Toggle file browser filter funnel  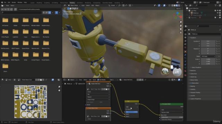tap(57, 13)
